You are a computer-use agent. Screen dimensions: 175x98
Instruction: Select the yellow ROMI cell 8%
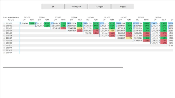[x=80, y=28]
